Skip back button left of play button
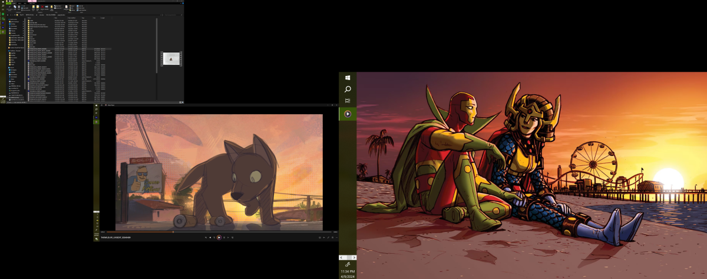The height and width of the screenshot is (279, 707). pos(214,237)
